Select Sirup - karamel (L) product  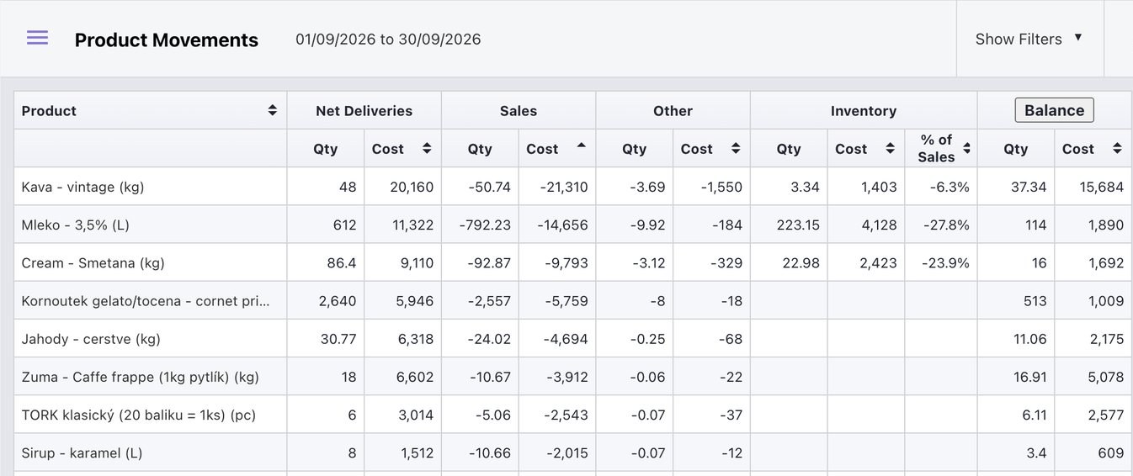pos(82,452)
